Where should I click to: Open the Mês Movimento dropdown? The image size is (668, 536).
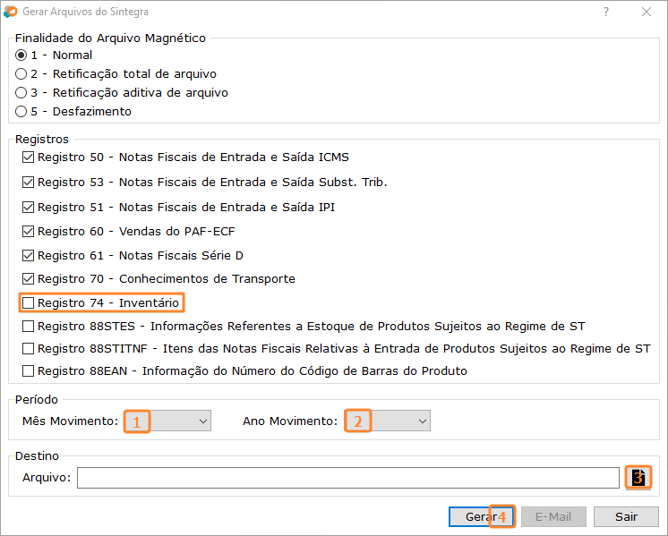167,421
